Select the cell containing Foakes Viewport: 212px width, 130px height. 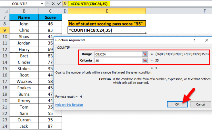[x=24, y=88]
